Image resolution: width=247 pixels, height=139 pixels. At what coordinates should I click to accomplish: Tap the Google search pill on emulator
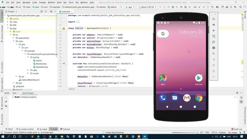(163, 34)
